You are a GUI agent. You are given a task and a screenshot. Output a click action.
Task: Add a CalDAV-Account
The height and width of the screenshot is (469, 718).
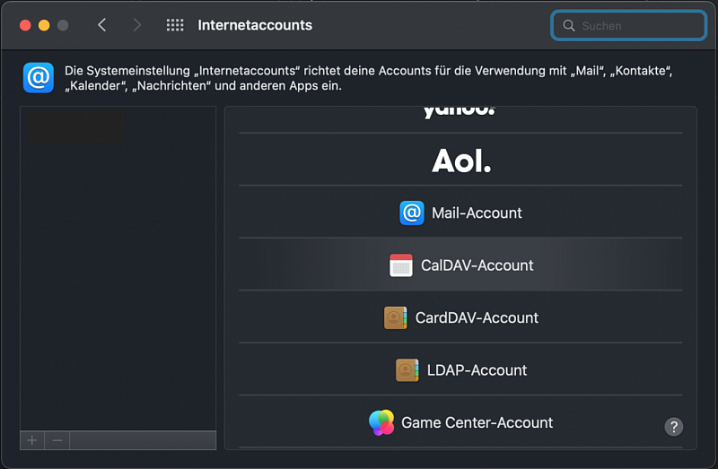click(x=460, y=265)
